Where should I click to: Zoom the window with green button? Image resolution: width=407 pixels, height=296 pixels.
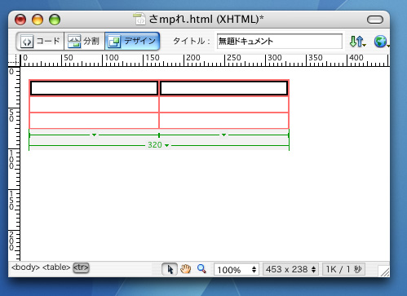pos(55,20)
